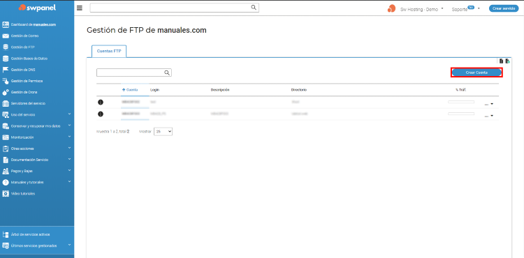This screenshot has height=258, width=524.
Task: Click the Crear Cuenta button
Action: [x=476, y=73]
